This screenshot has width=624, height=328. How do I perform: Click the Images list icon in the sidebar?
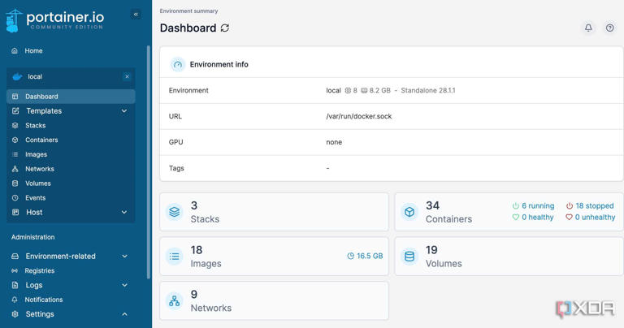tap(15, 154)
